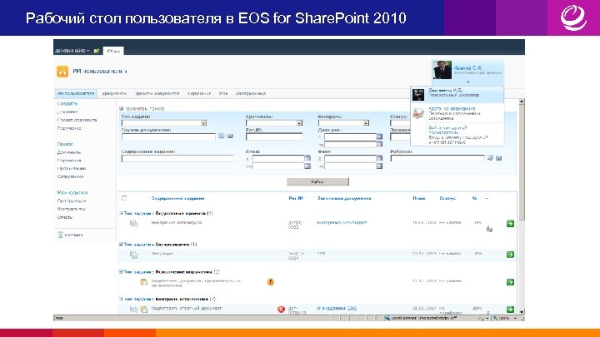
Task: Click green arrow in Подготовка проекта task row
Action: coord(510,224)
